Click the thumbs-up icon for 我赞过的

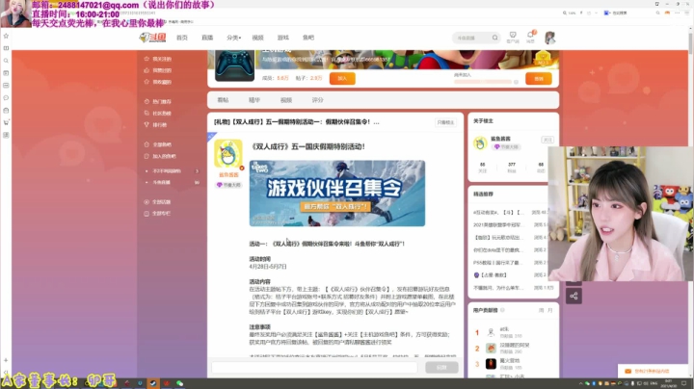point(147,70)
